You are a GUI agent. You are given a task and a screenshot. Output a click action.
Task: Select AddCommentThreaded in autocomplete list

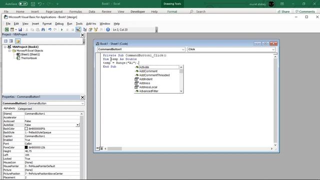pos(156,75)
